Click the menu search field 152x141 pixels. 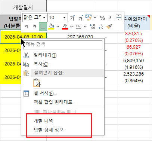point(63,45)
